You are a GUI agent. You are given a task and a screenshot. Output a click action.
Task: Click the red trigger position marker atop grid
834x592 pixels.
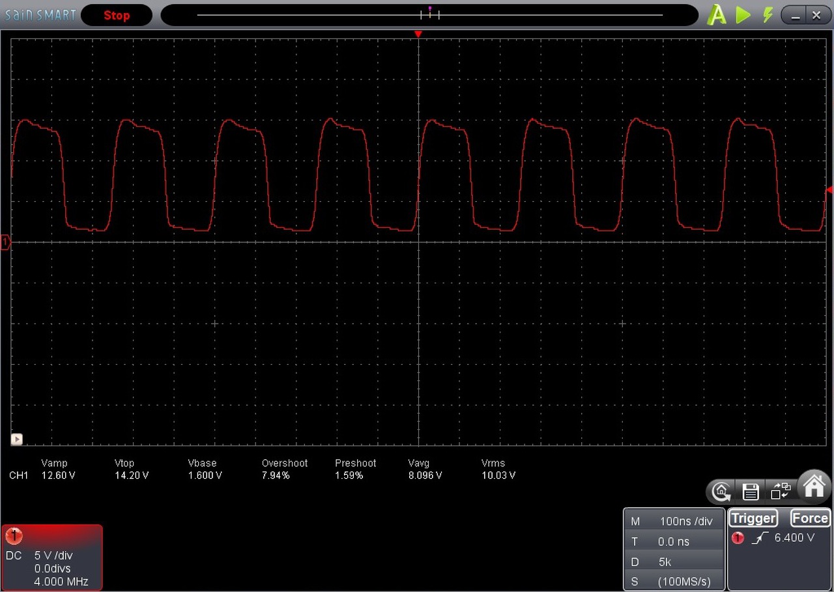[x=418, y=34]
